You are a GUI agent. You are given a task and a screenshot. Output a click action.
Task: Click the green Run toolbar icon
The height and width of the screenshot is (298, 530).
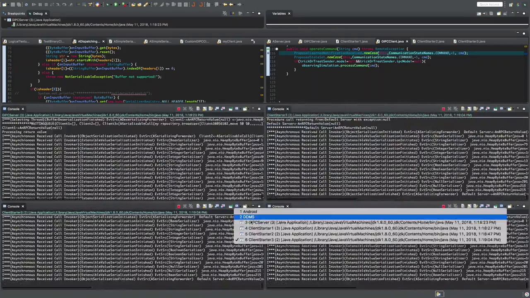tap(116, 5)
